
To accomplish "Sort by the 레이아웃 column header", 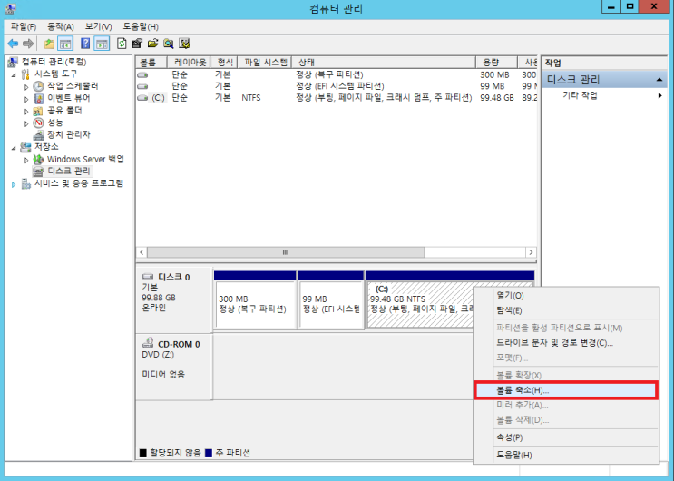I will click(189, 63).
